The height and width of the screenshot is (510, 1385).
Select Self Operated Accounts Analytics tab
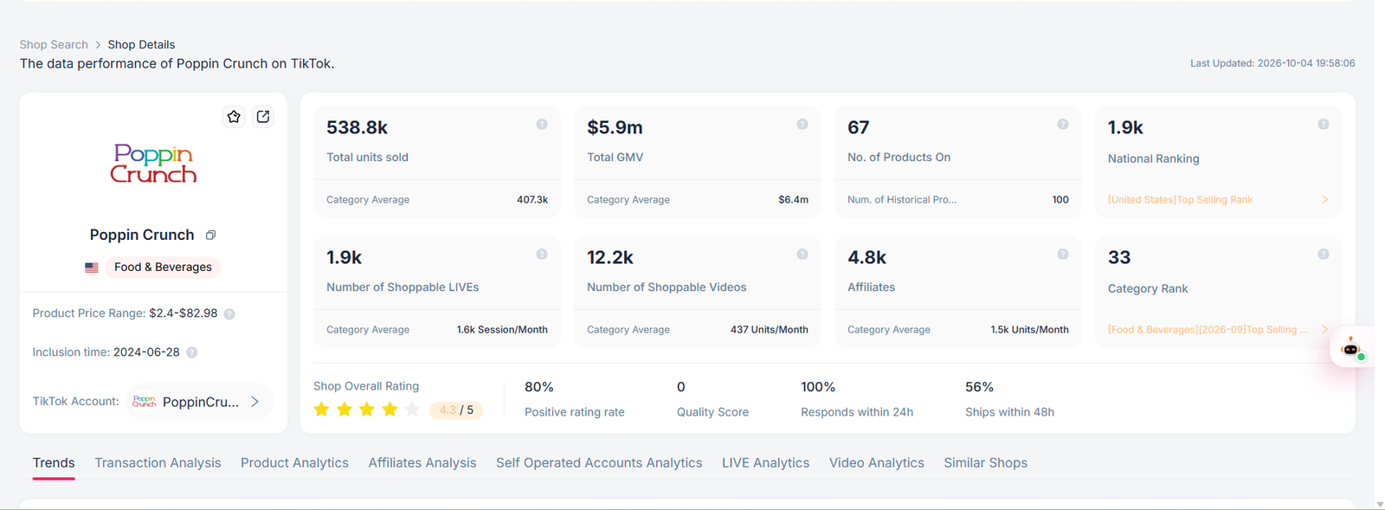[599, 463]
